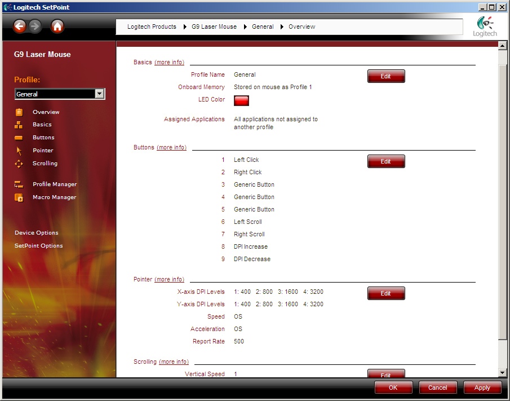Click the scrollbar down arrow
510x401 pixels.
[503, 373]
